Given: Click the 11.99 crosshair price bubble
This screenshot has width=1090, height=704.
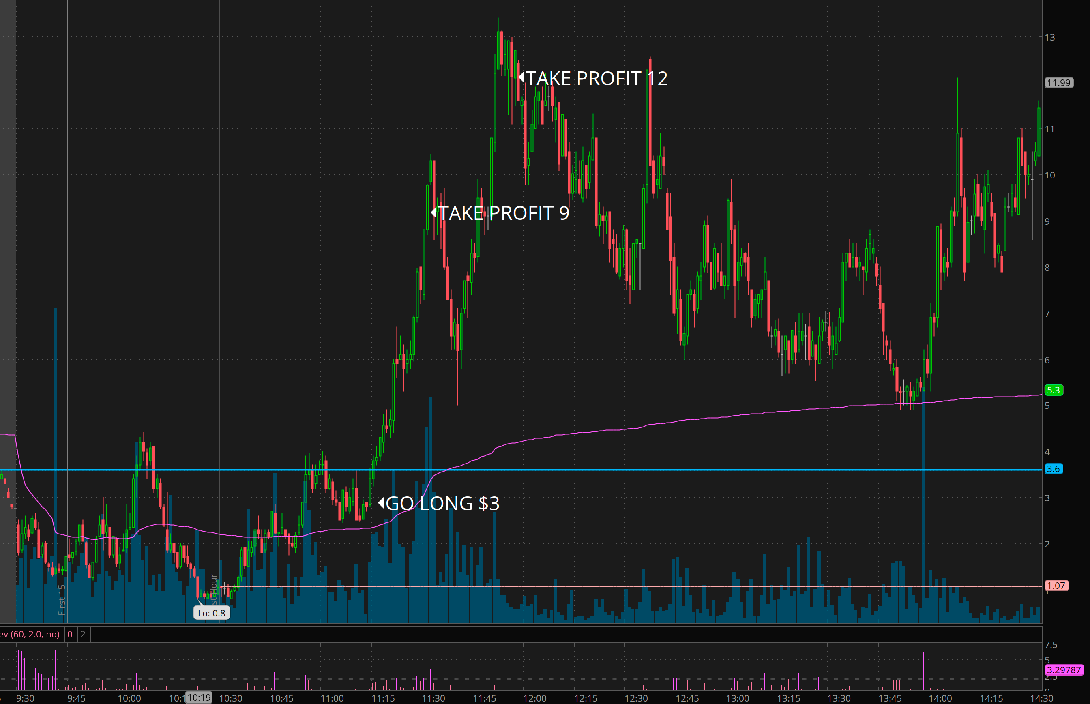Looking at the screenshot, I should pyautogui.click(x=1058, y=83).
